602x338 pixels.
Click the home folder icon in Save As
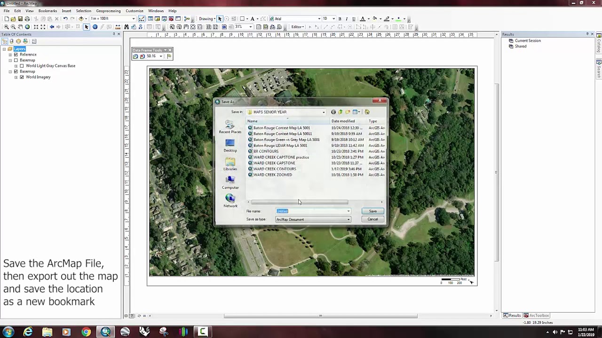[367, 112]
